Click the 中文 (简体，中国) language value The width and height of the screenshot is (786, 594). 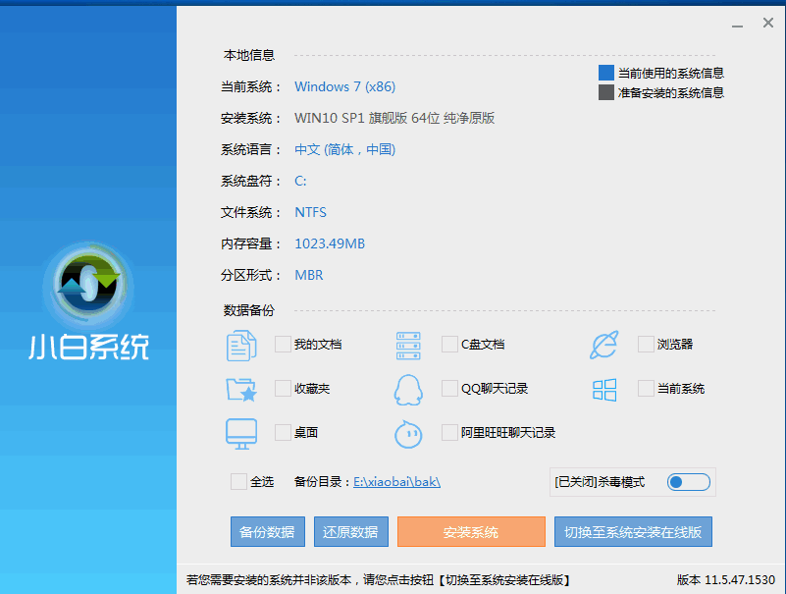[344, 149]
